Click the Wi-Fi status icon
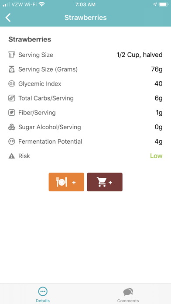Viewport: 171px width, 304px height. (41, 4)
